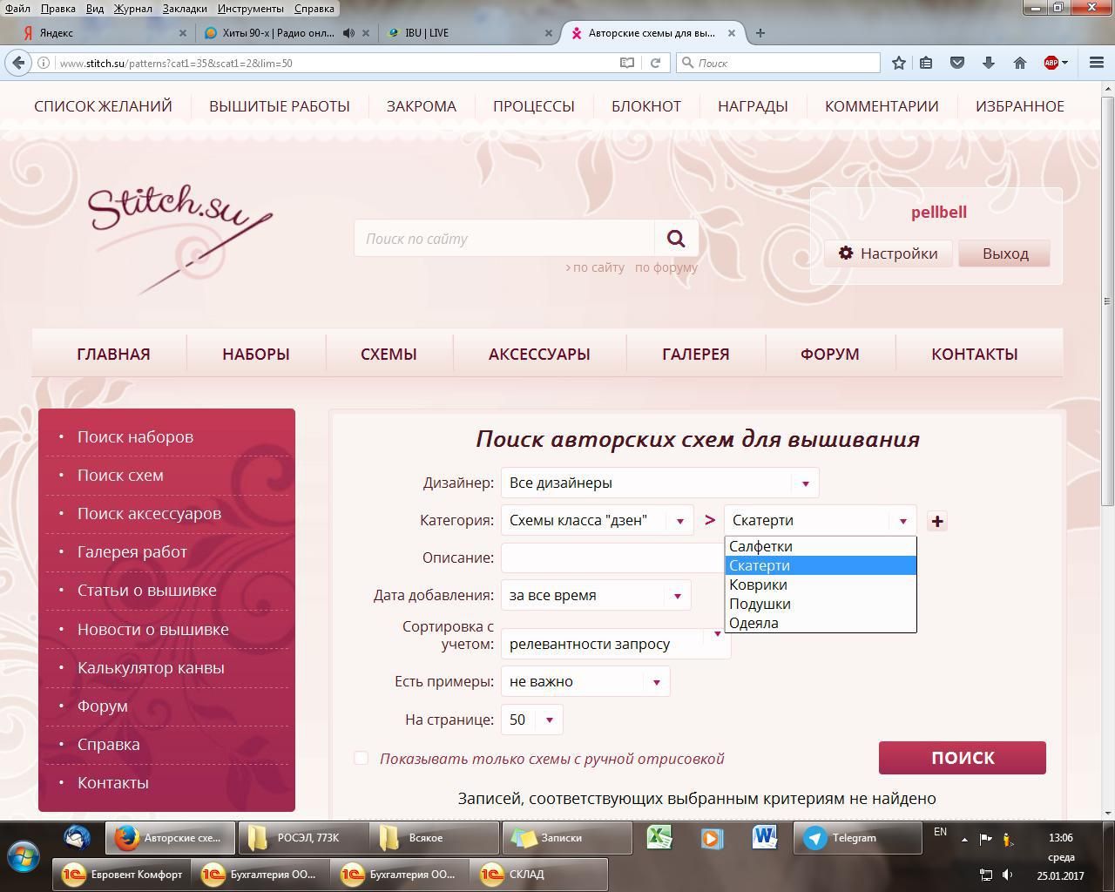Image resolution: width=1115 pixels, height=892 pixels.
Task: Click the Firefox bookmark star icon
Action: point(899,63)
